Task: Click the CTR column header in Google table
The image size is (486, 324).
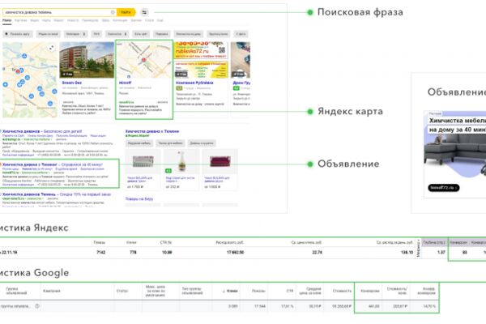Action: coord(290,291)
